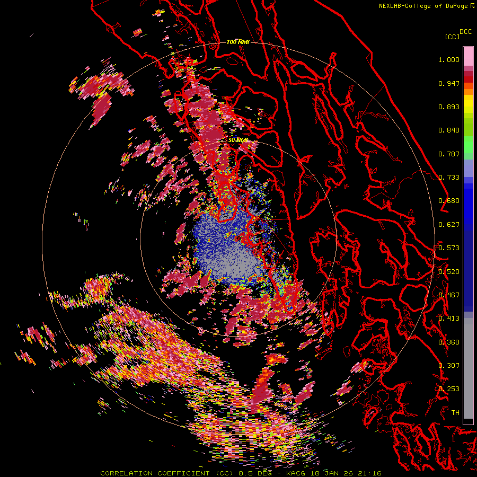
Task: Click the 1.000 scale value
Action: (449, 59)
